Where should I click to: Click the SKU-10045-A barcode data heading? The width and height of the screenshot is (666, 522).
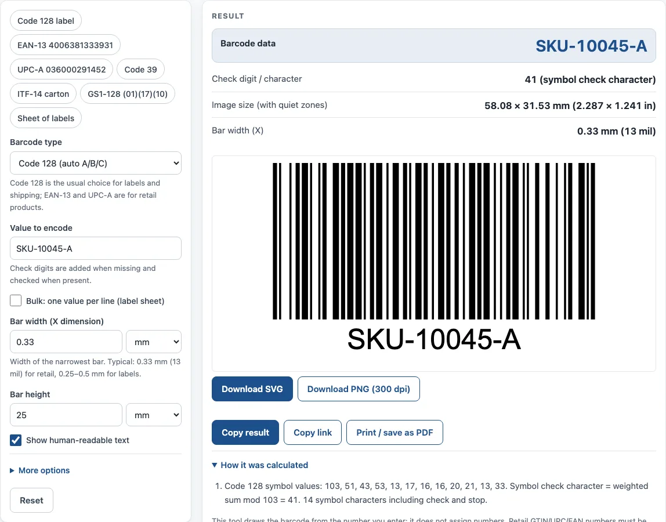point(591,46)
